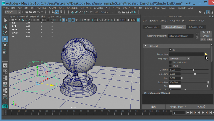Image resolution: width=214 pixels, height=121 pixels.
Task: Activate the Rotate tool in toolbox
Action: (x=5, y=45)
